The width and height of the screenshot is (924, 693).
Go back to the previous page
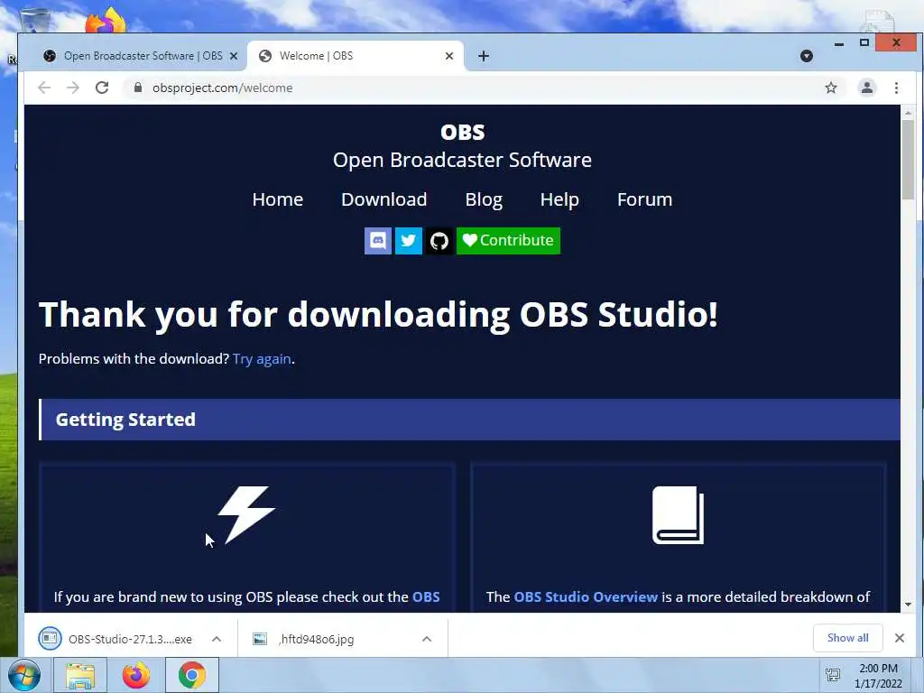pos(44,88)
